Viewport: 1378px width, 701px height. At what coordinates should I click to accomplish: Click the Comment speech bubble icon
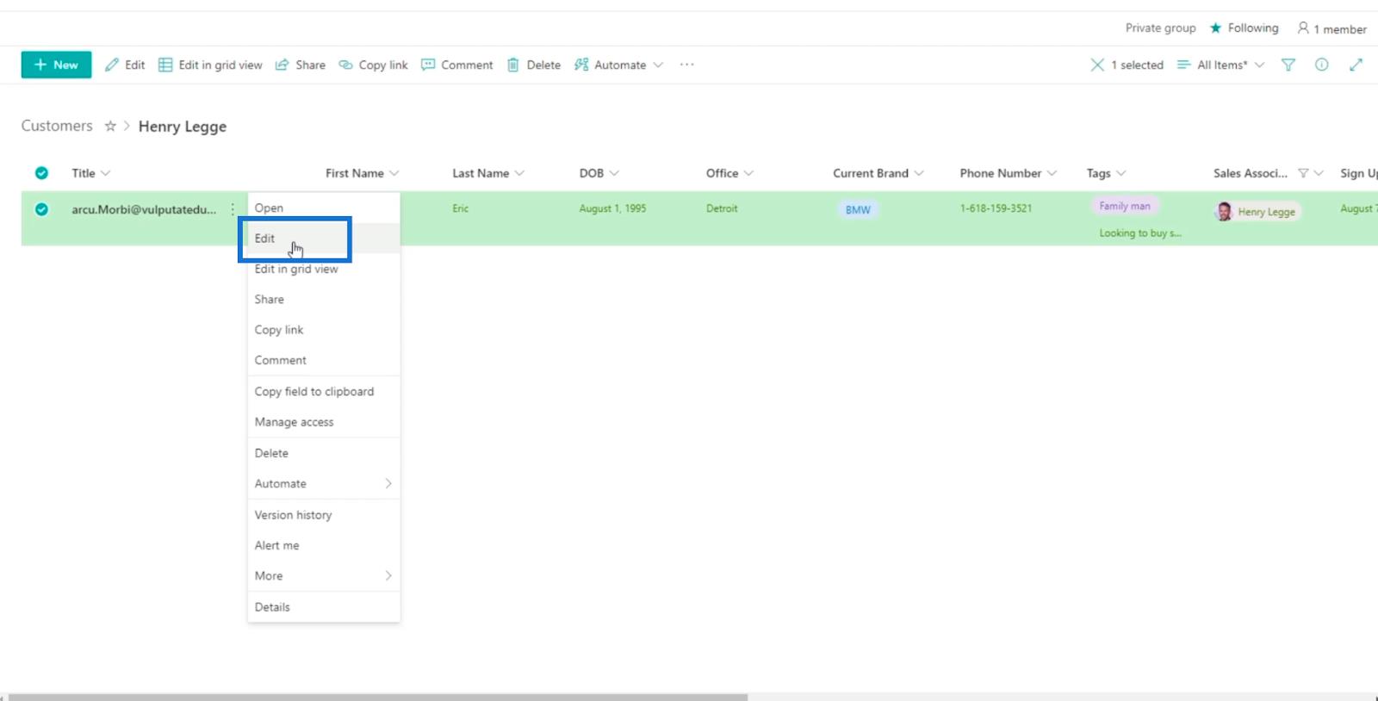[x=428, y=65]
